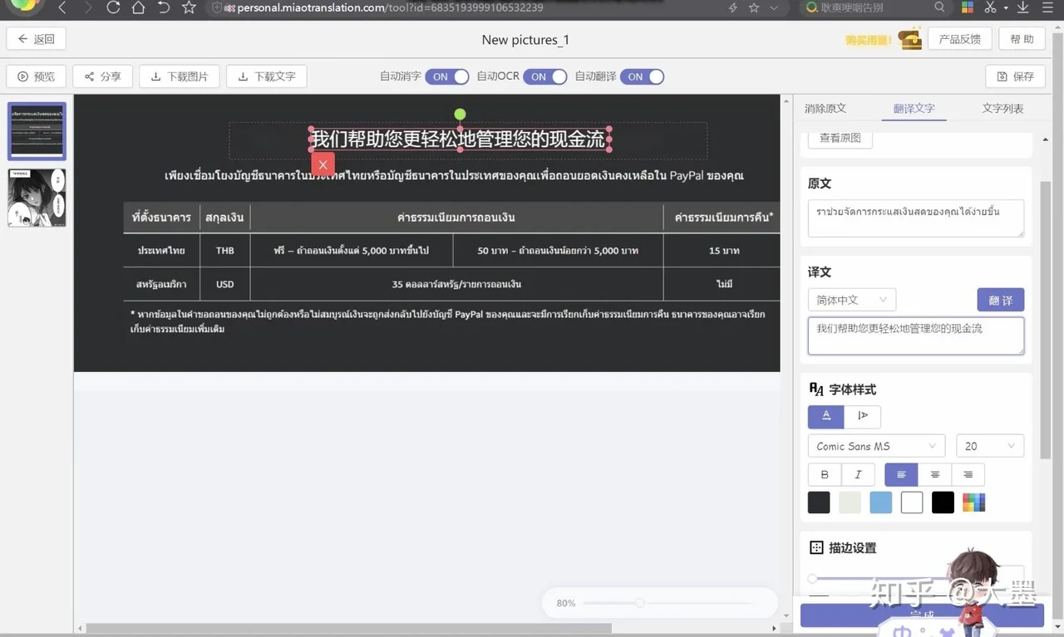Open the 简体中文 target language dropdown
The width and height of the screenshot is (1064, 637).
[852, 300]
